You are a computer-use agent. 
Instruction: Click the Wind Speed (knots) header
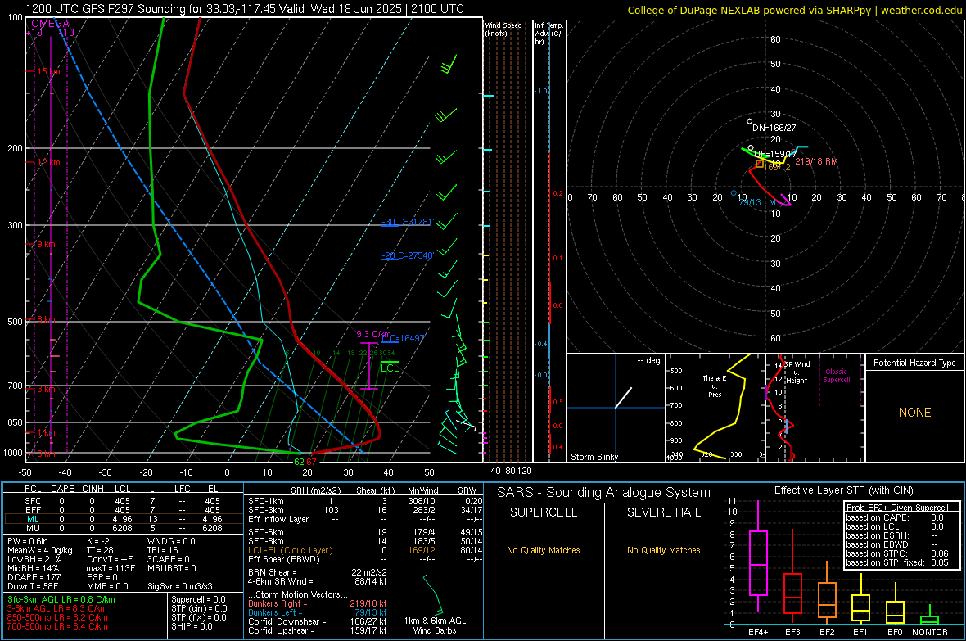click(503, 29)
